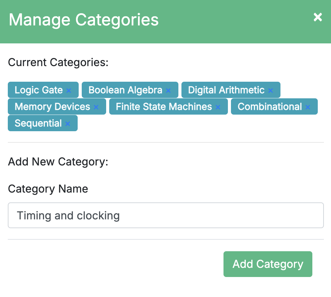Close the Manage Categories dialog

coord(318,17)
